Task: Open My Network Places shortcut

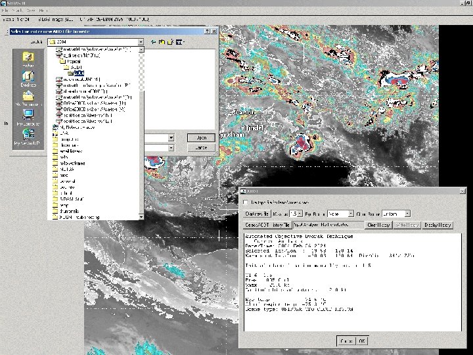Action: pyautogui.click(x=28, y=137)
